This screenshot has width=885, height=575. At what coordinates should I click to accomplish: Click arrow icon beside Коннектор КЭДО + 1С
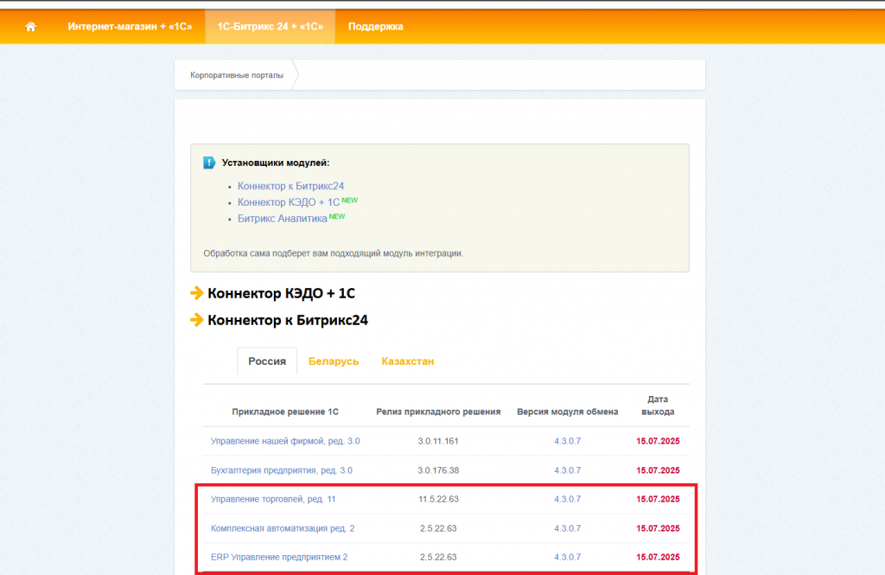point(196,293)
